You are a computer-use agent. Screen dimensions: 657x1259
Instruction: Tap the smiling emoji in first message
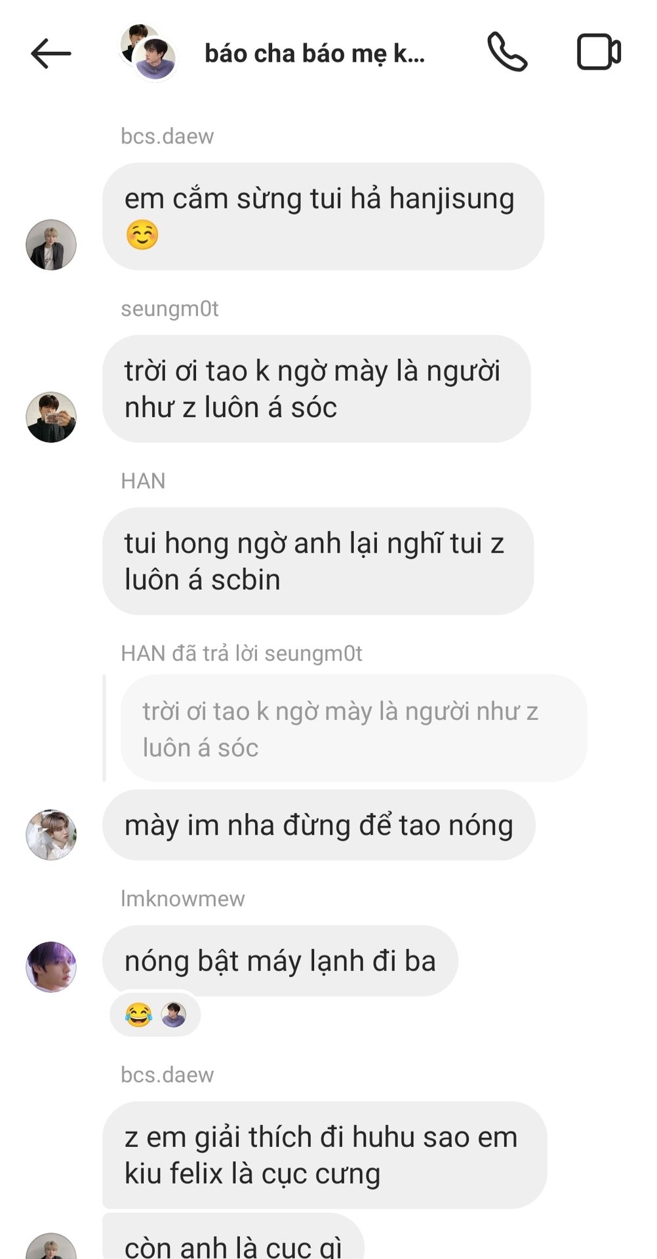142,235
